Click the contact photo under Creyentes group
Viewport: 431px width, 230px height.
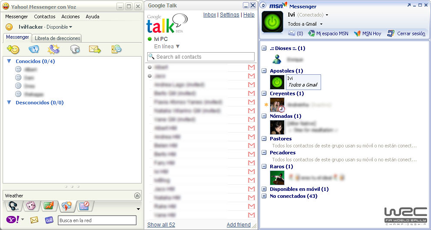(x=277, y=105)
